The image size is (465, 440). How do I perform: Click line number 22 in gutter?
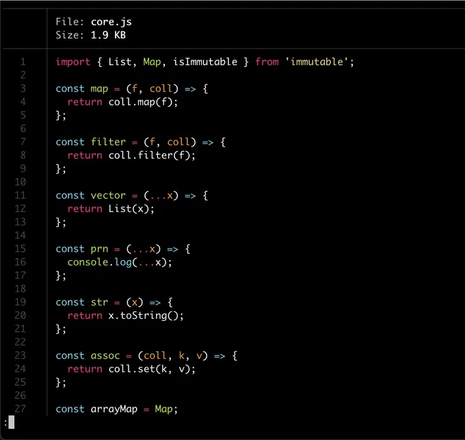click(20, 342)
